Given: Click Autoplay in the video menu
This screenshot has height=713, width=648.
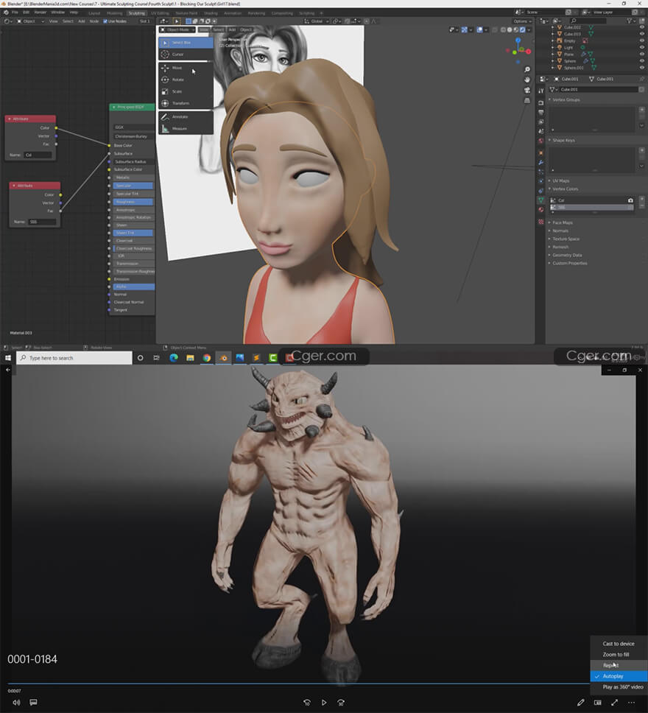Looking at the screenshot, I should click(619, 677).
